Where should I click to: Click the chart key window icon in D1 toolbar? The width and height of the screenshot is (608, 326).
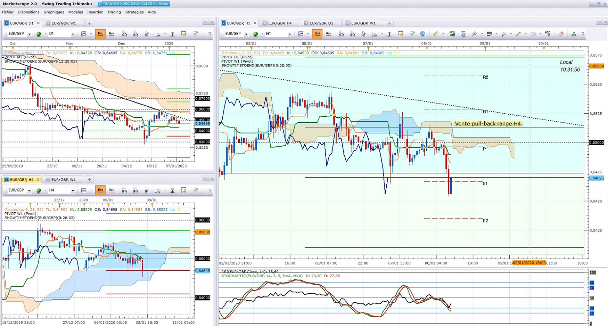[184, 34]
